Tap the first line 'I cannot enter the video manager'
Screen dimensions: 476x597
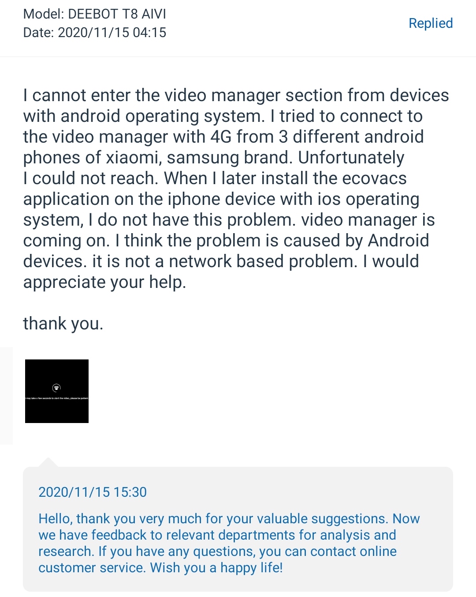tap(236, 95)
